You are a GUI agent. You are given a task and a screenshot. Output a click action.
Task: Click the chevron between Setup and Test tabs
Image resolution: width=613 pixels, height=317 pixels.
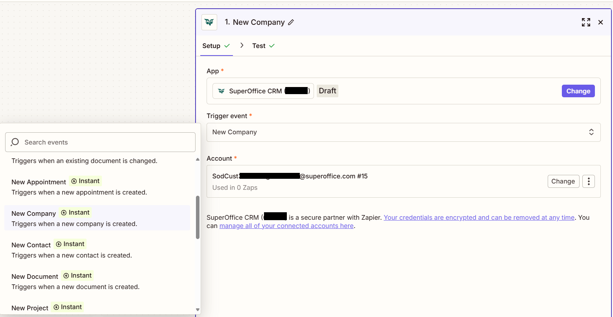click(x=242, y=45)
